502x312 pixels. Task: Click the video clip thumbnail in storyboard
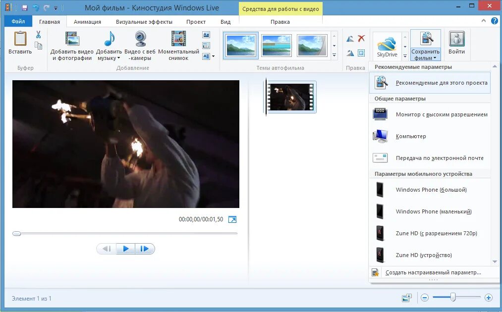(x=291, y=97)
